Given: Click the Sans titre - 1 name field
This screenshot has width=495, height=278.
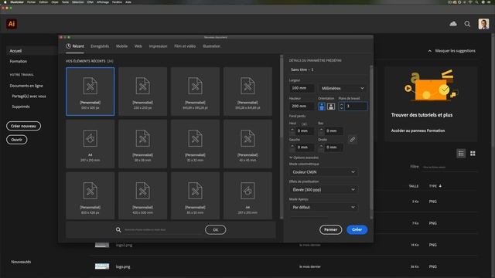Looking at the screenshot, I should coord(328,69).
